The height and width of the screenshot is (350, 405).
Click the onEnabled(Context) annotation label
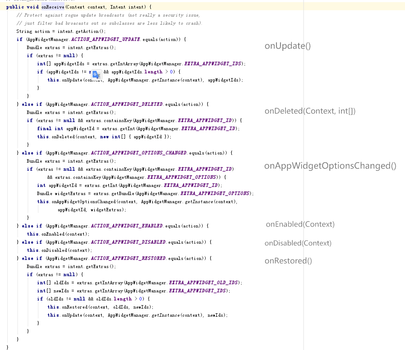pos(300,224)
